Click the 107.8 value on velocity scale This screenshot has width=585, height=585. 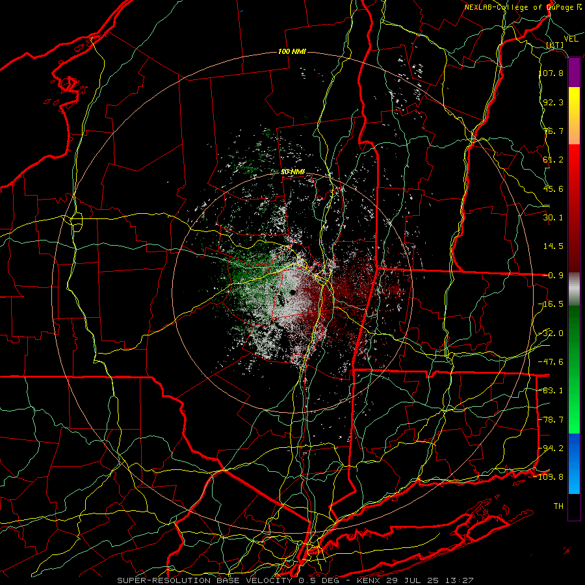[x=551, y=73]
